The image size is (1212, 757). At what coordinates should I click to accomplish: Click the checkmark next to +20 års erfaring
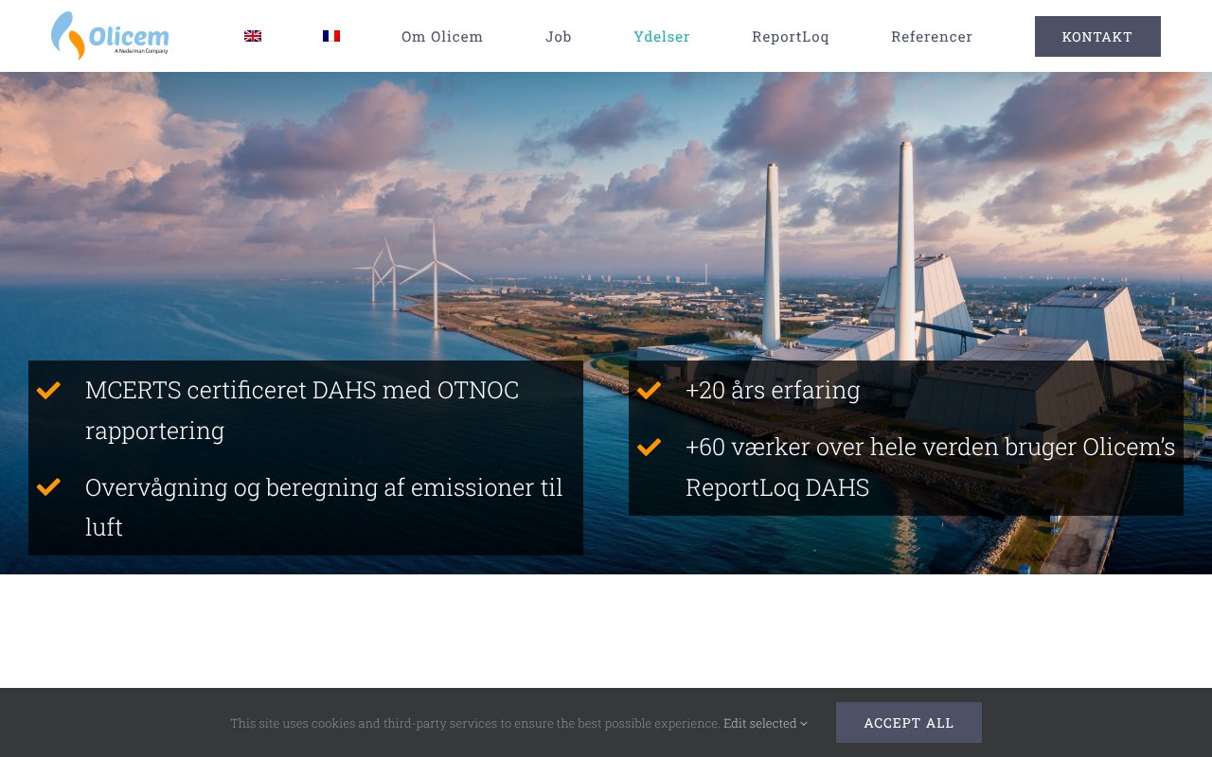[x=649, y=390]
